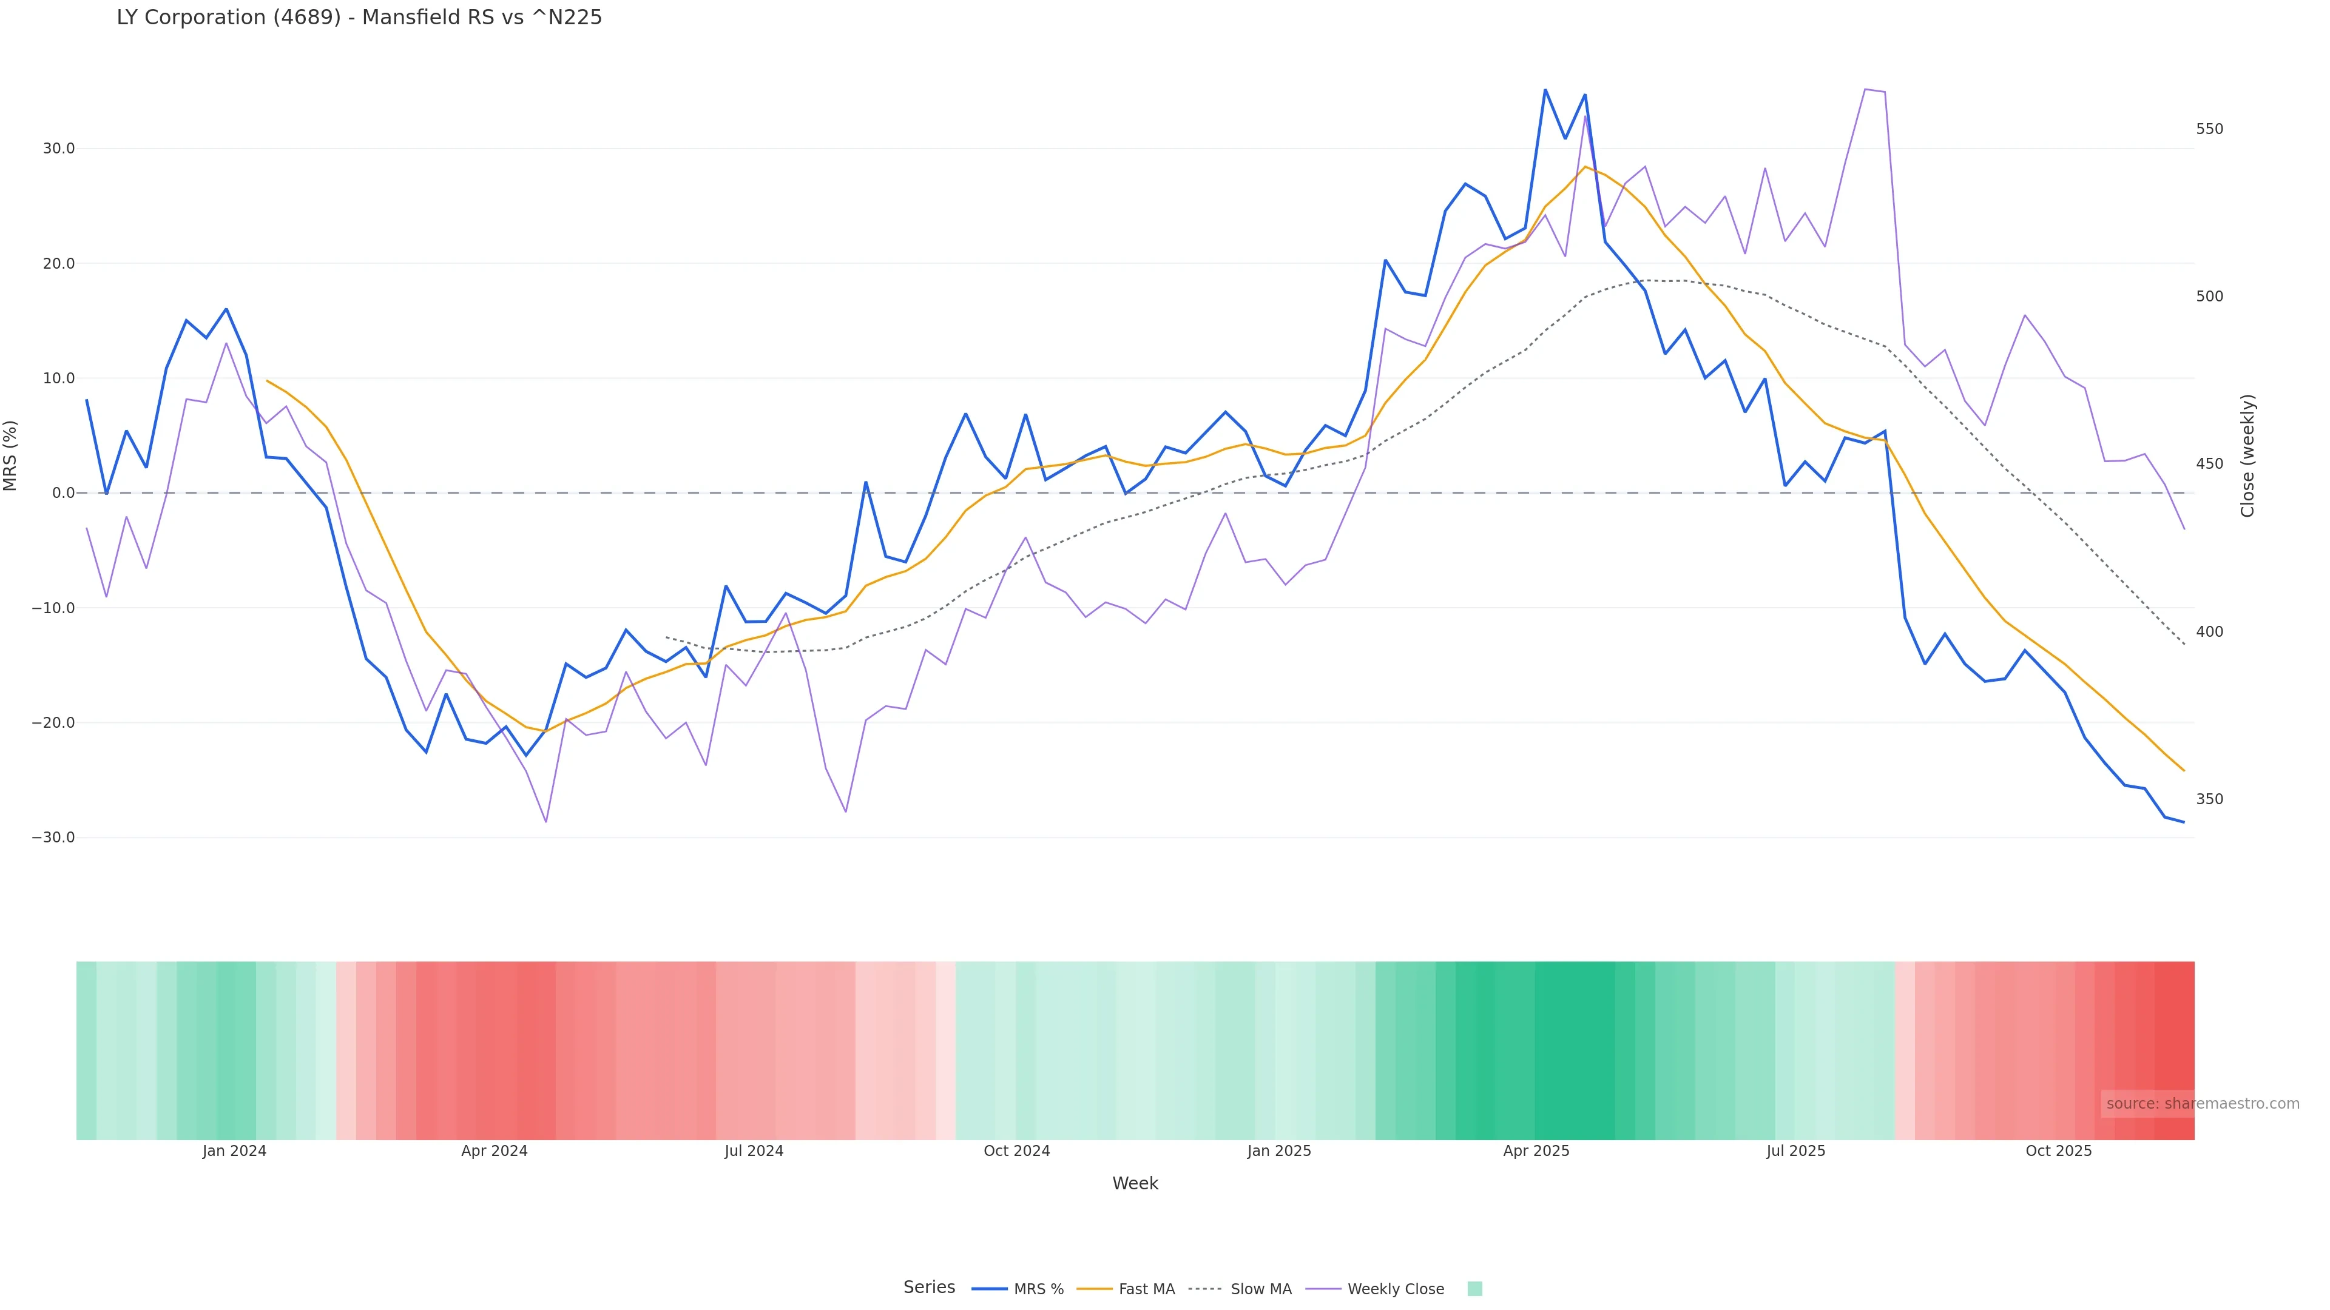Click the Series legend title

pos(929,1288)
